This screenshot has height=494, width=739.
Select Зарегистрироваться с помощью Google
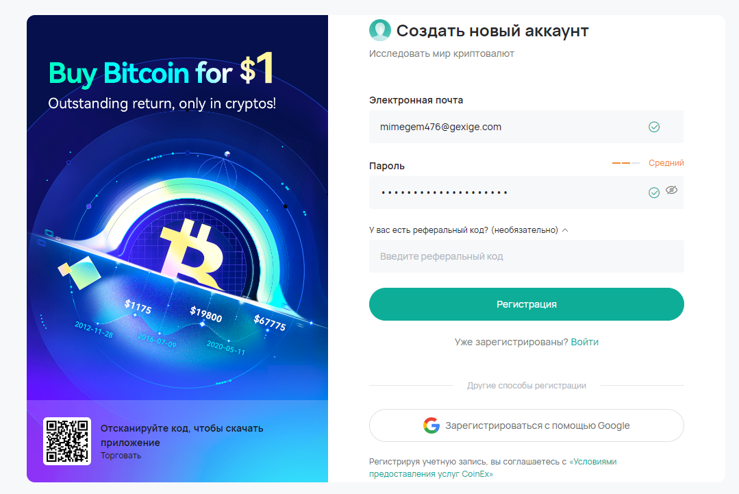pos(526,425)
